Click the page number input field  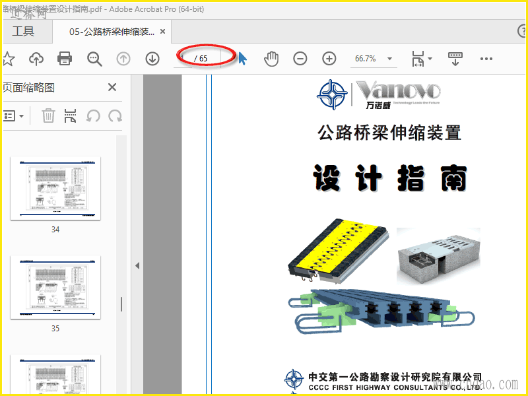click(x=183, y=59)
